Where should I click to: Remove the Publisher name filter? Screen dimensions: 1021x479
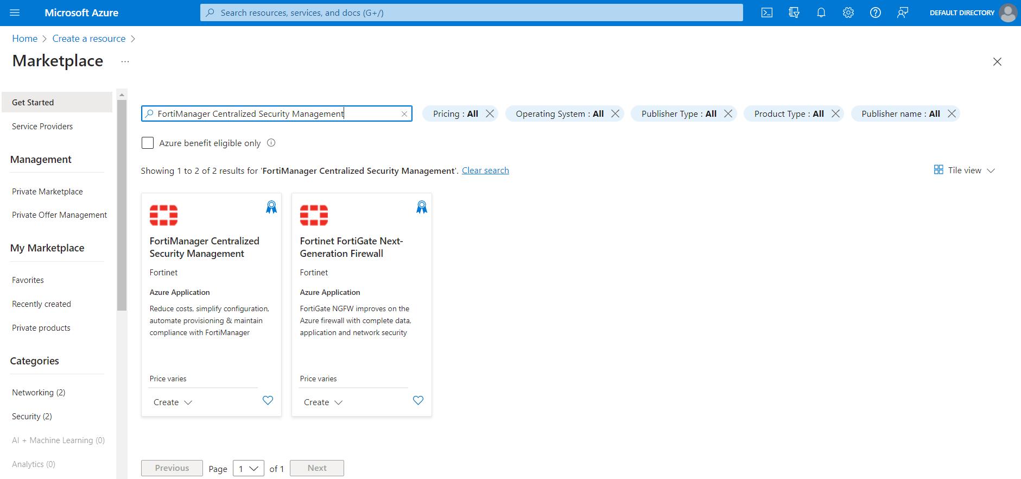point(952,114)
